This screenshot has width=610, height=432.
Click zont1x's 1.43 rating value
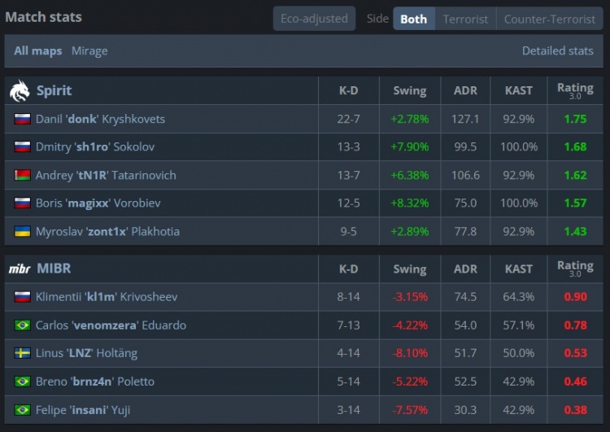[x=575, y=231]
